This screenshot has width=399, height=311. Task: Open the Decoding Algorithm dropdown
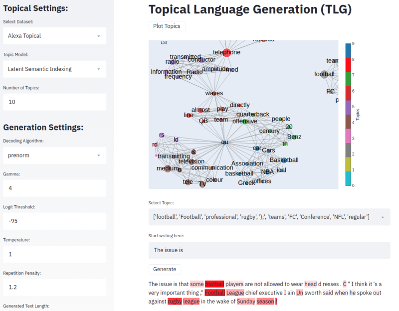(x=54, y=155)
